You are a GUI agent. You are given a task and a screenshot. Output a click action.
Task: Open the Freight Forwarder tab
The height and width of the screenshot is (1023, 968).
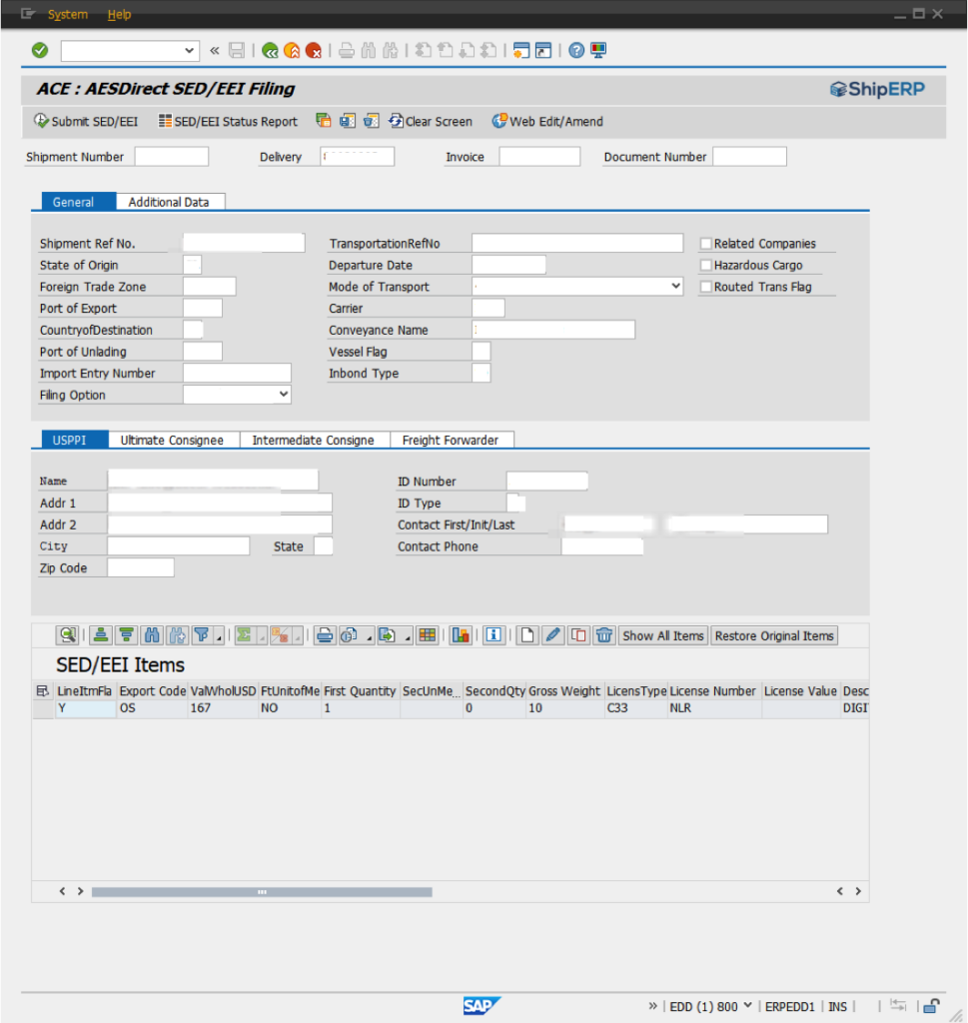click(451, 440)
